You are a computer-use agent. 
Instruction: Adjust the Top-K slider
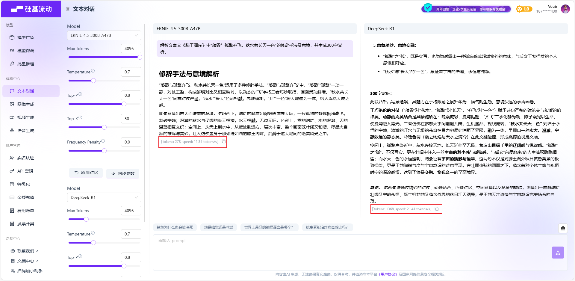[x=104, y=127]
